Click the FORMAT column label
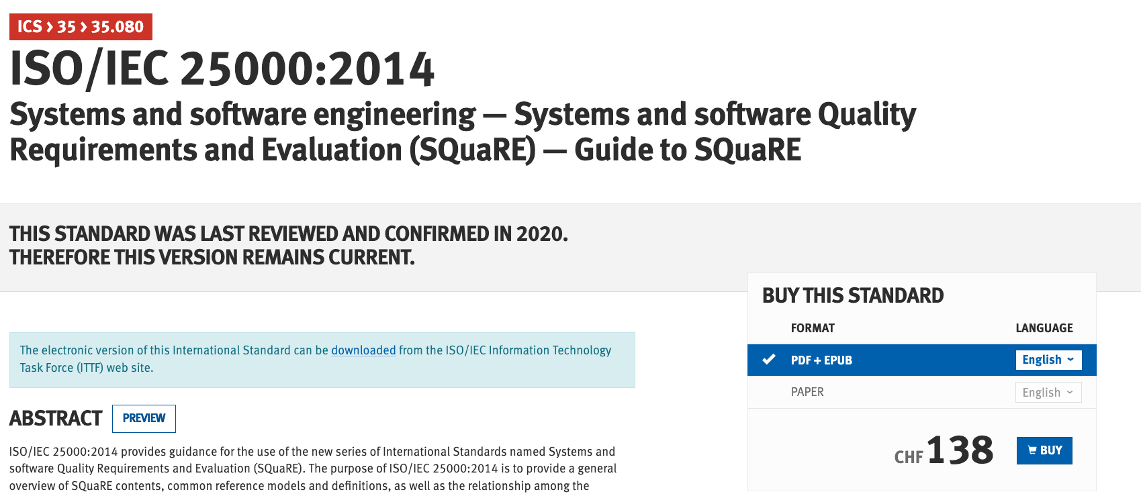This screenshot has height=496, width=1141. pyautogui.click(x=813, y=328)
